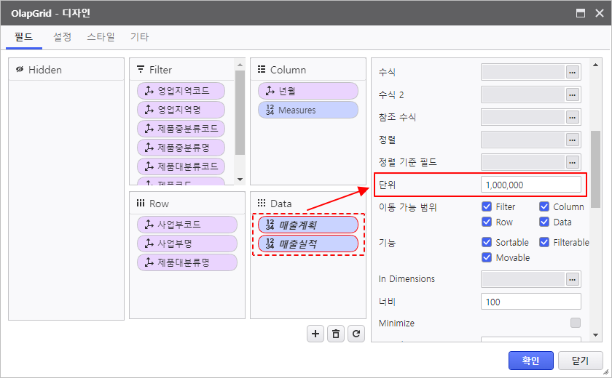Uncheck the Filter move range checkbox
Viewport: 612px width, 378px height.
click(487, 207)
